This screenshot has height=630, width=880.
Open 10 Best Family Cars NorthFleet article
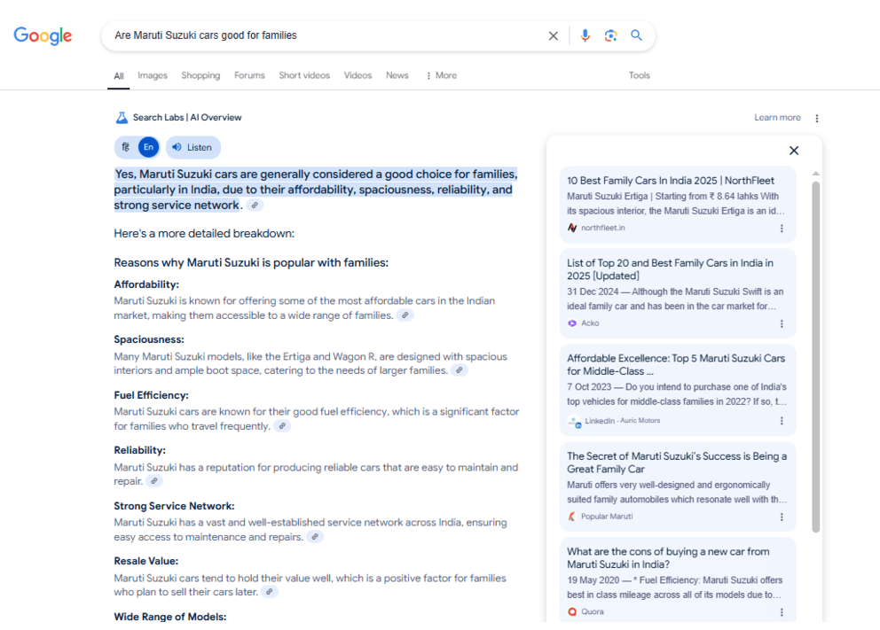[670, 181]
